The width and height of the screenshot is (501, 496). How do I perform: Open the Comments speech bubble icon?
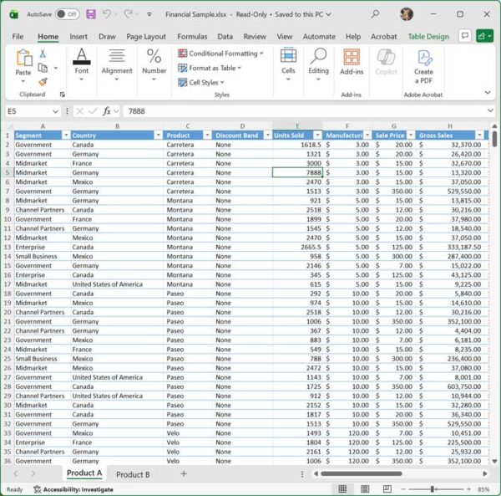[465, 36]
